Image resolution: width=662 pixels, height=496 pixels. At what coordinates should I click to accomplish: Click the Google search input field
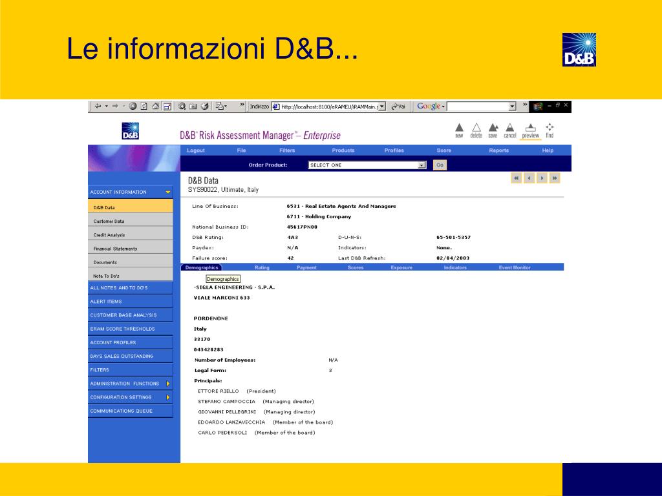[478, 107]
